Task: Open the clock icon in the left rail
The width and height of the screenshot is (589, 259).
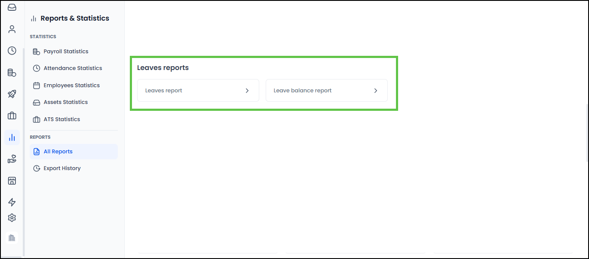Action: pyautogui.click(x=12, y=50)
